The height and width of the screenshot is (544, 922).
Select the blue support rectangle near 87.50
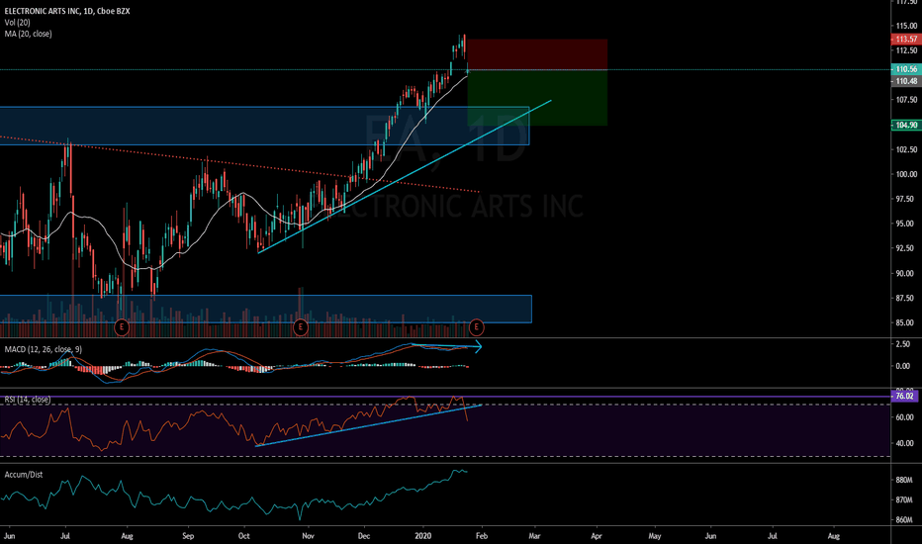(266, 309)
